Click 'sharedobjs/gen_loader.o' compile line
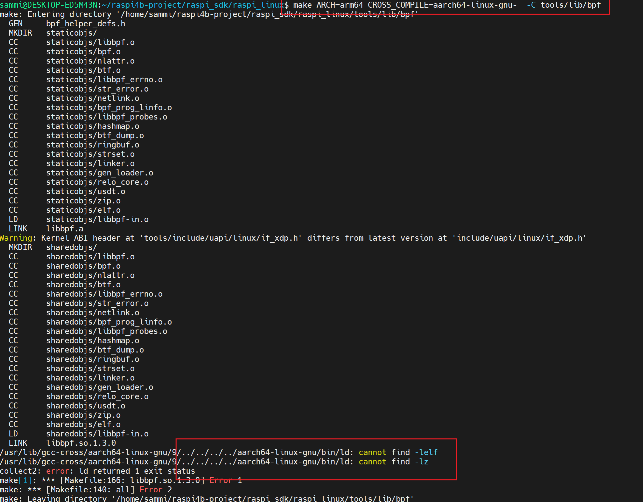Screen dimensions: 643x502 pyautogui.click(x=100, y=387)
